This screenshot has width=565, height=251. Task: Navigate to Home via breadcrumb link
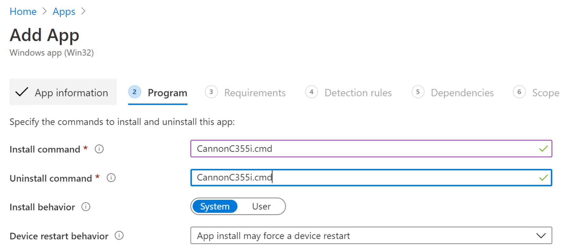tap(23, 11)
